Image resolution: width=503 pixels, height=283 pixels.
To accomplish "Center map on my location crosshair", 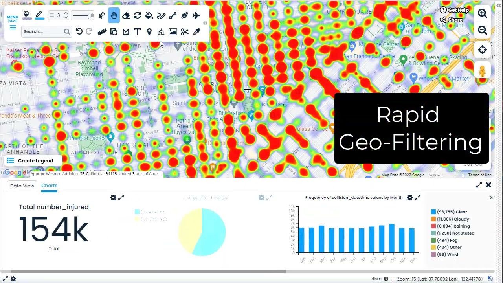I will tap(483, 50).
